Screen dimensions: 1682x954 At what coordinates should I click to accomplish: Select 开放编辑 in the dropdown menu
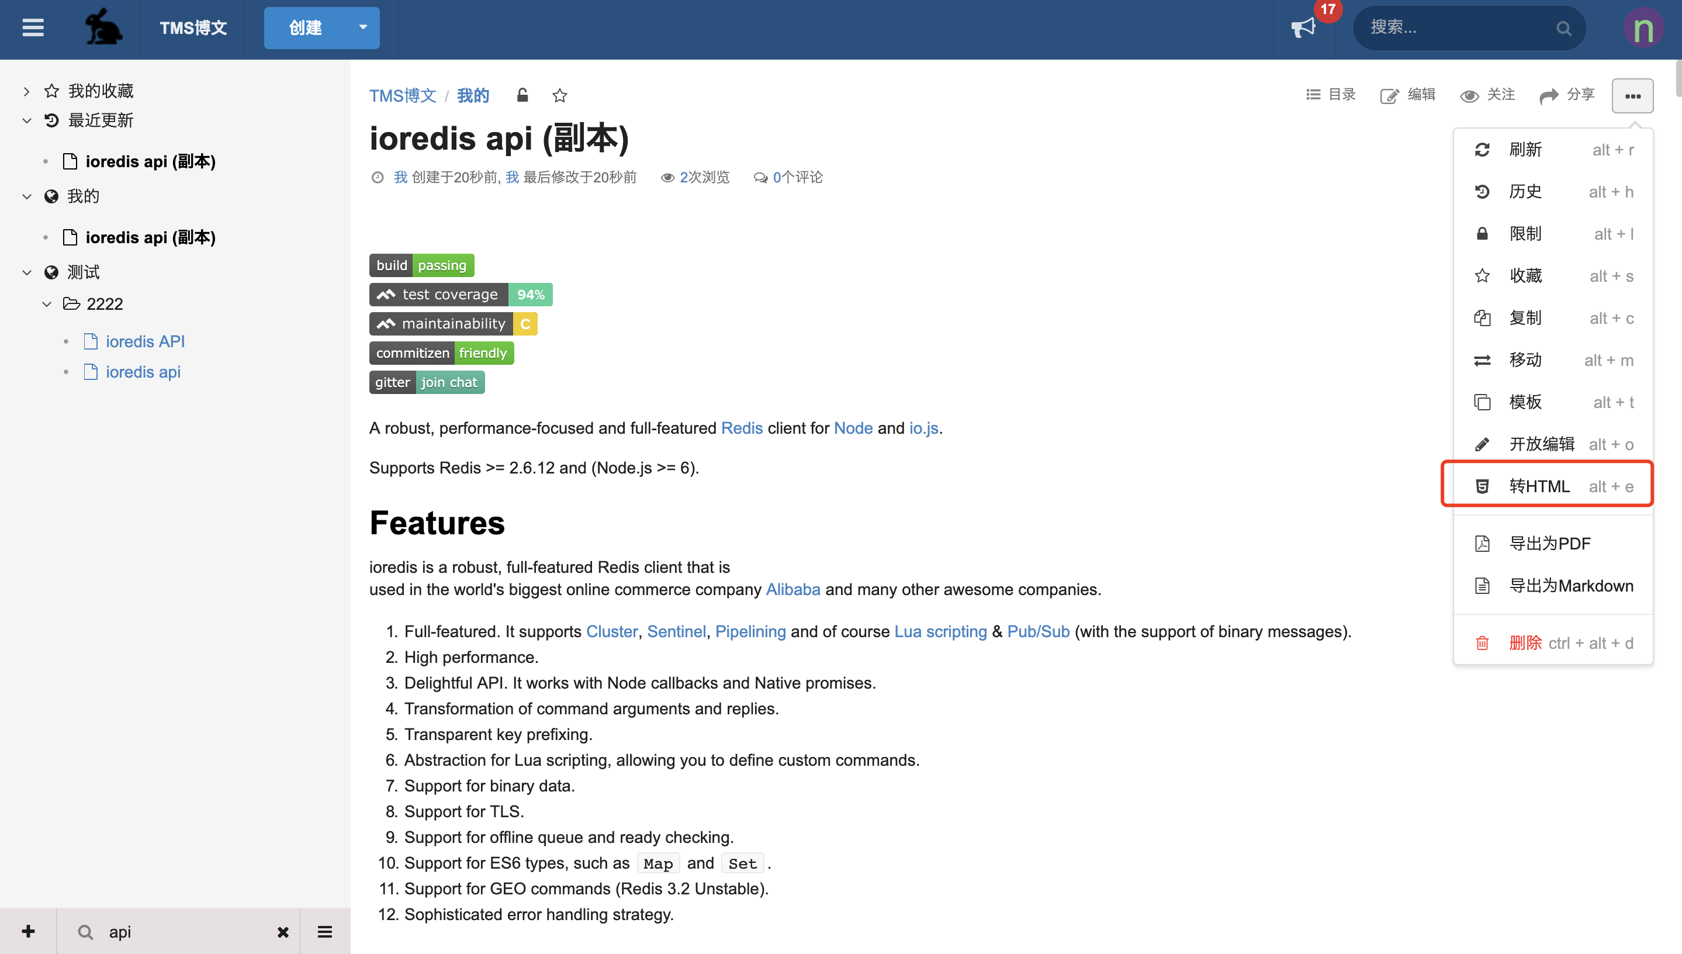pyautogui.click(x=1553, y=444)
